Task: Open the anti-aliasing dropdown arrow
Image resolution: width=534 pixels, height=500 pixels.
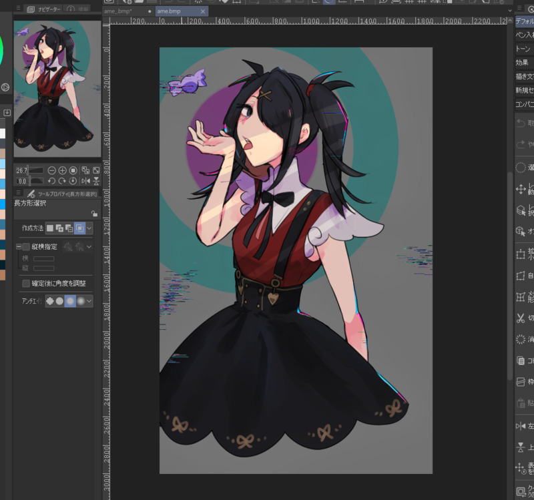Action: coord(89,301)
